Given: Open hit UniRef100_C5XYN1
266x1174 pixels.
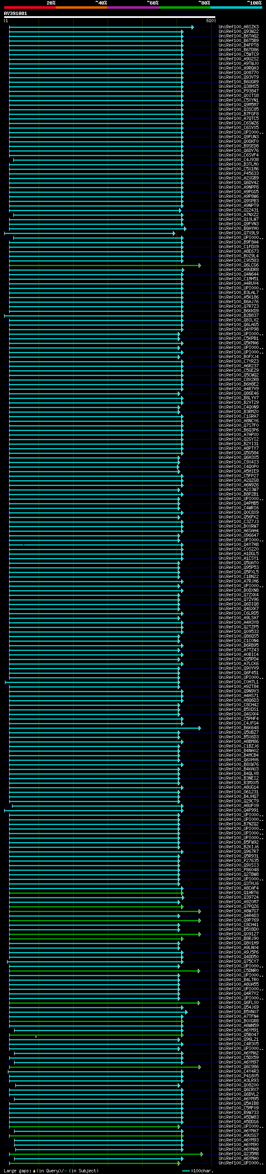Looking at the screenshot, I should coord(239,100).
